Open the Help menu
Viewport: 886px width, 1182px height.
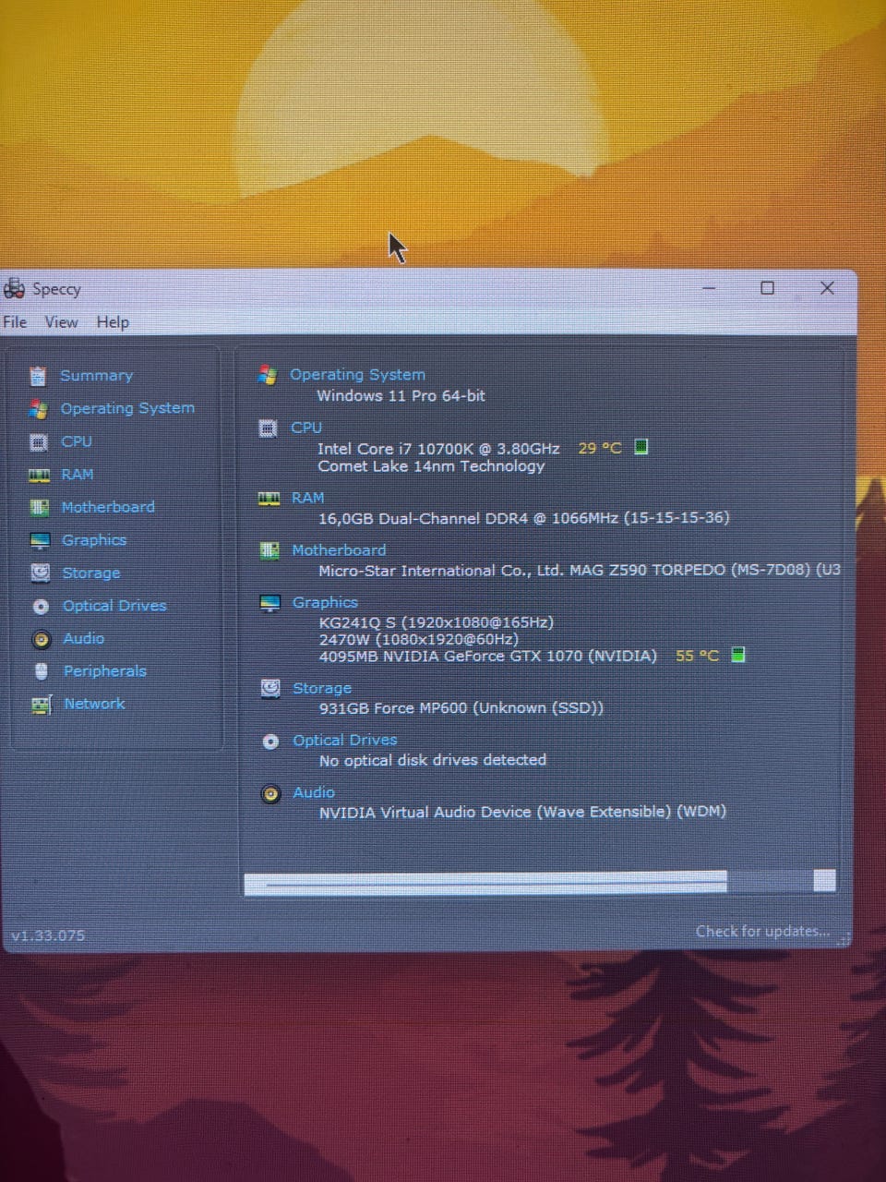coord(113,322)
